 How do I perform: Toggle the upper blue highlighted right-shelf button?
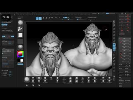click(x=114, y=45)
